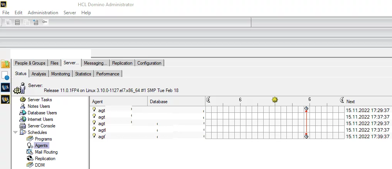392x169 pixels.
Task: Switch to the Statistics sub-tab
Action: coord(83,74)
